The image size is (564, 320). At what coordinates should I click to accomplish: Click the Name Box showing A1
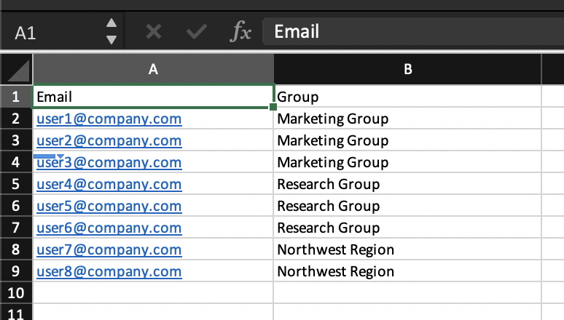click(61, 32)
